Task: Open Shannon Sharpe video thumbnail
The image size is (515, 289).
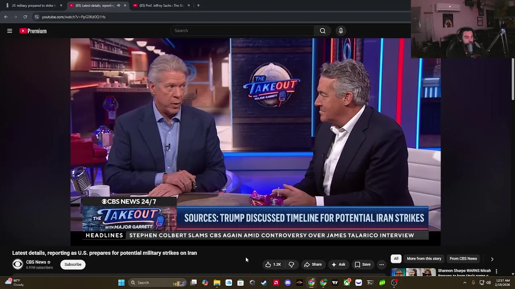Action: coord(413,272)
